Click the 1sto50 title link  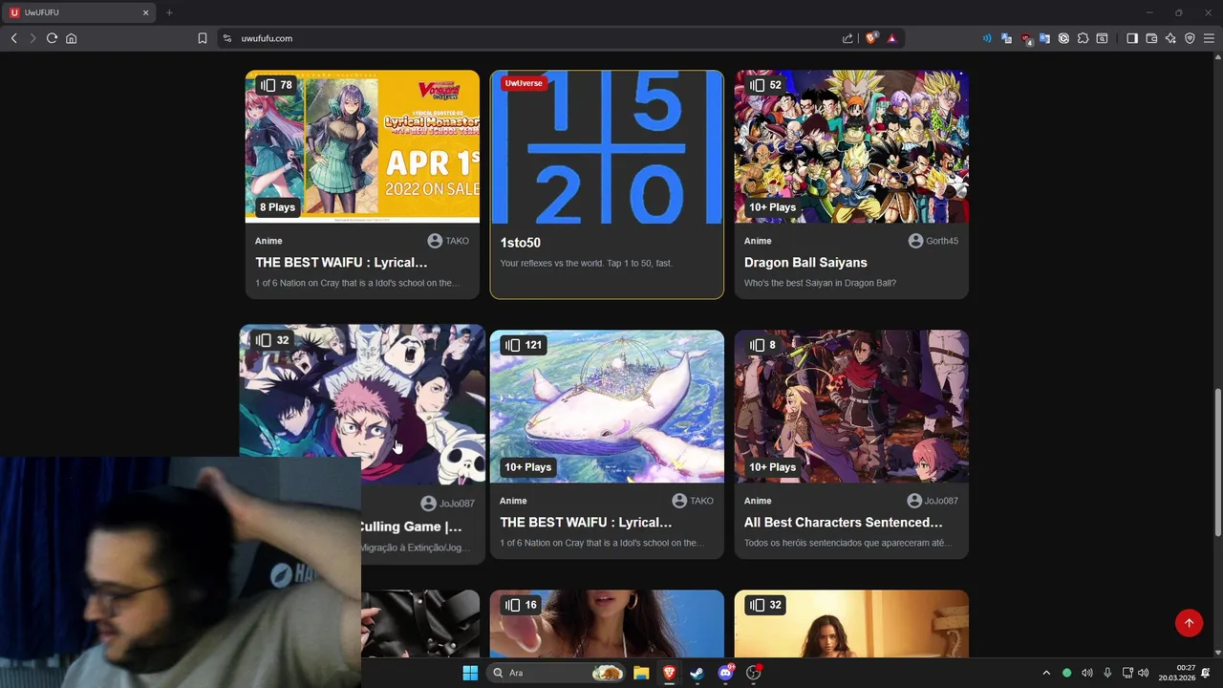point(520,243)
